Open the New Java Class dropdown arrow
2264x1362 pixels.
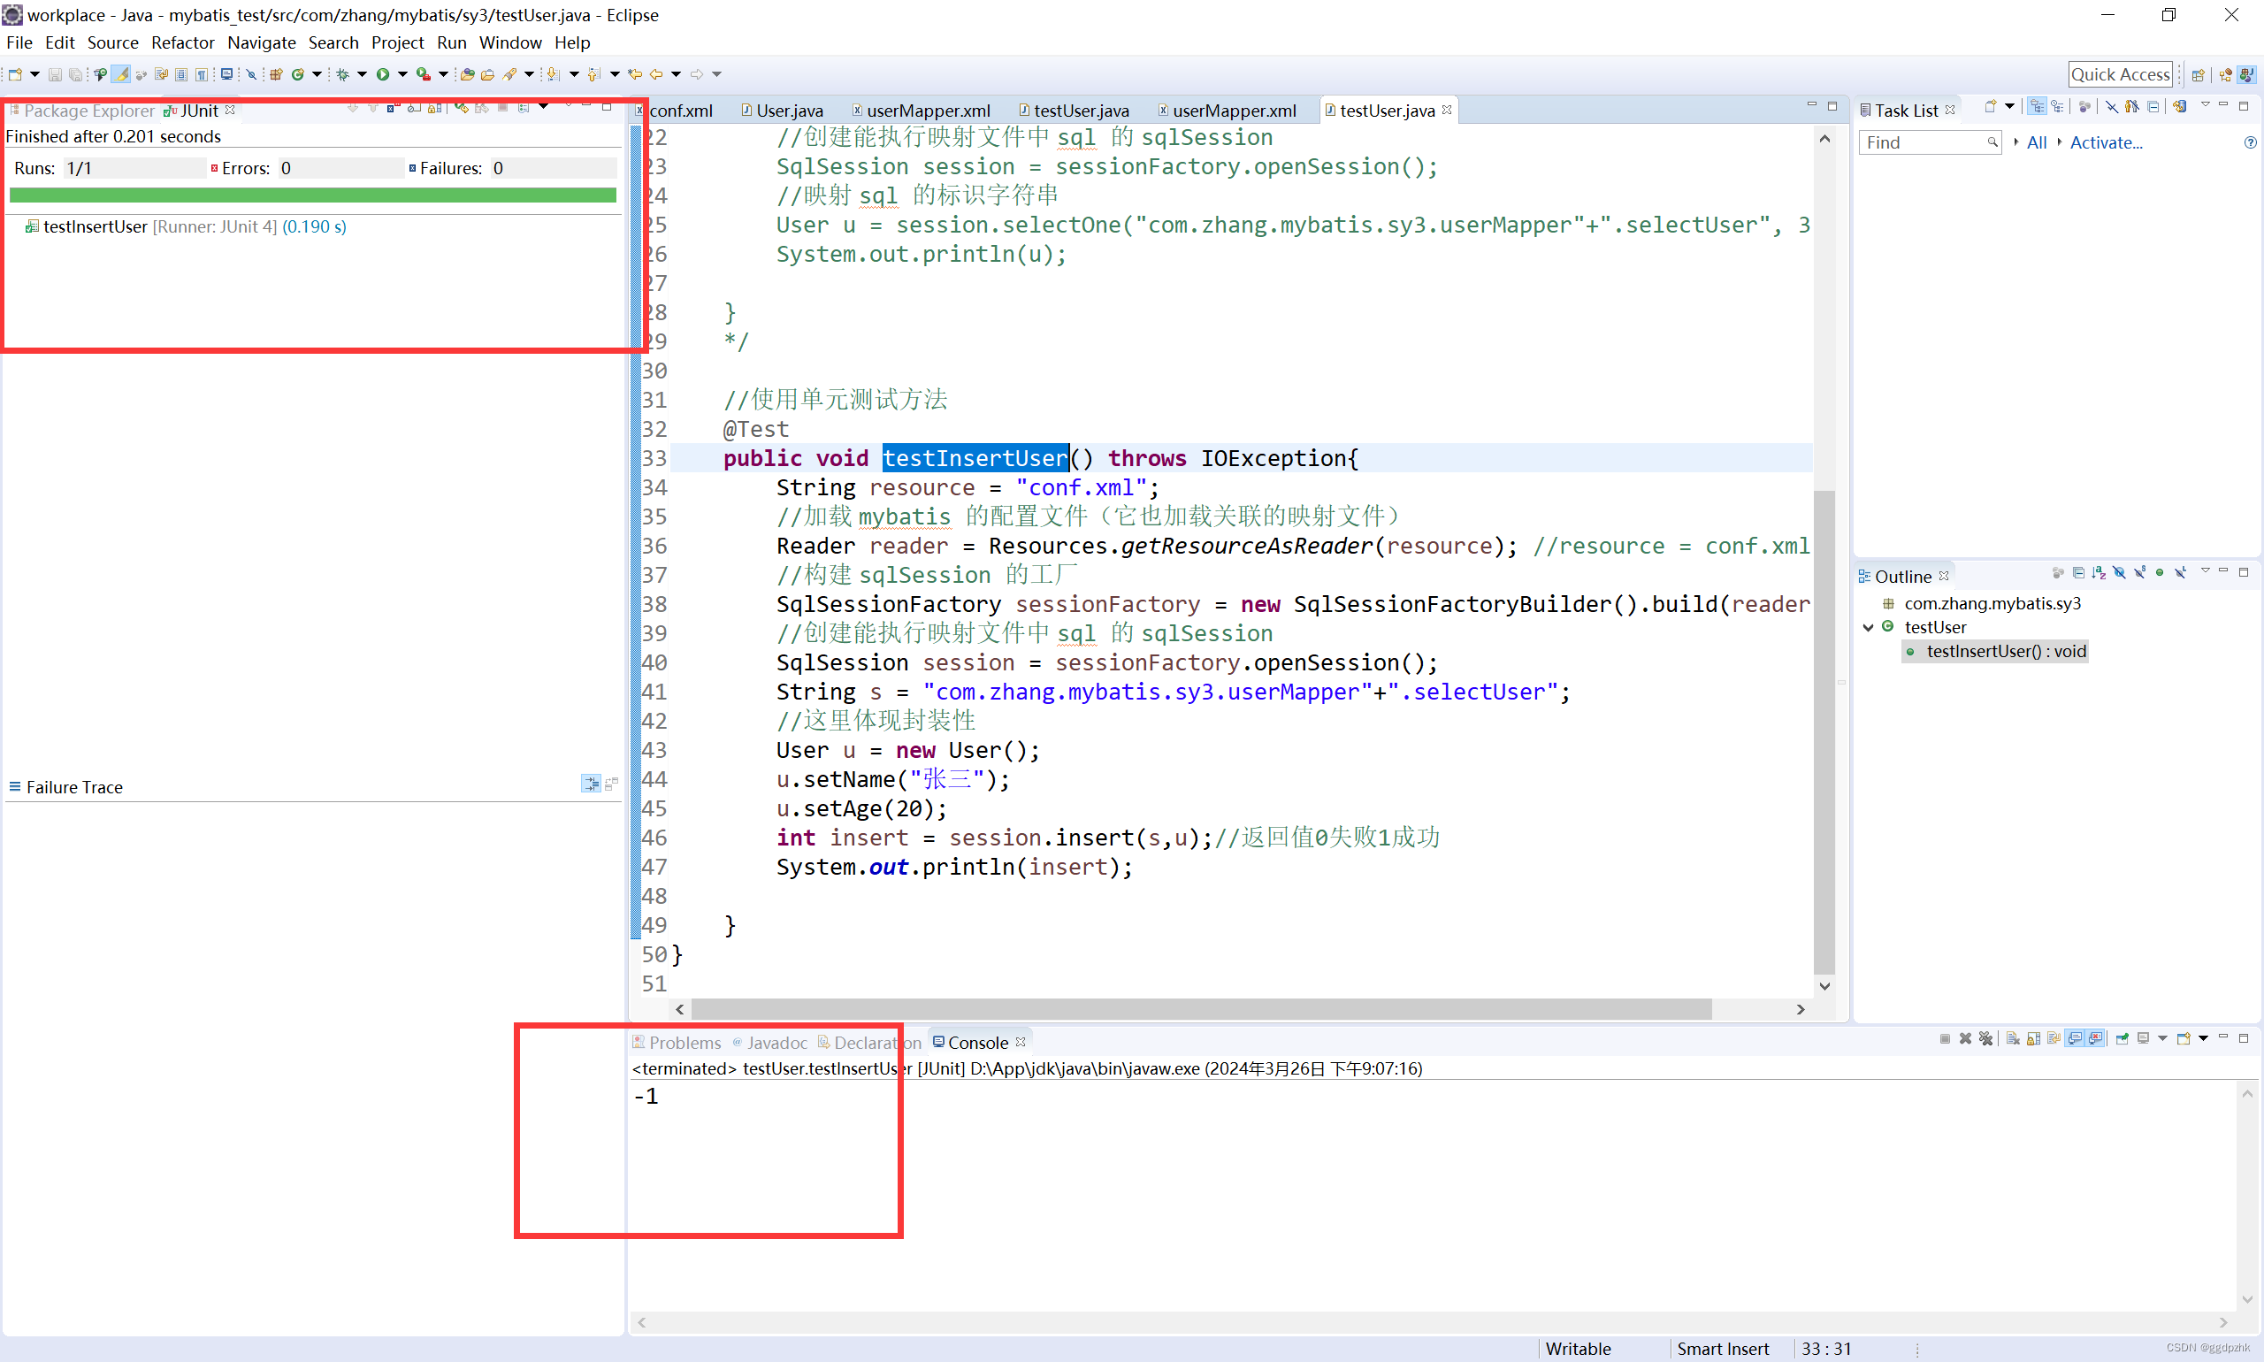point(317,74)
